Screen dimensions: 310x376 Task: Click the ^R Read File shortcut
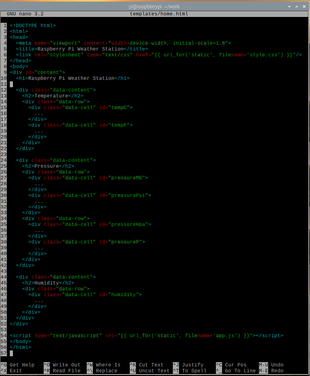click(62, 371)
